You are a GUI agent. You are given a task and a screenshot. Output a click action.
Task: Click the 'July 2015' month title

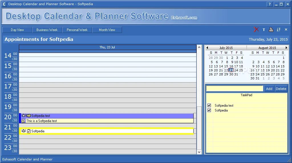tap(226, 48)
